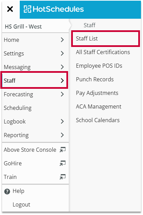Go to Employee POS IDs
This screenshot has width=143, height=215.
99,66
